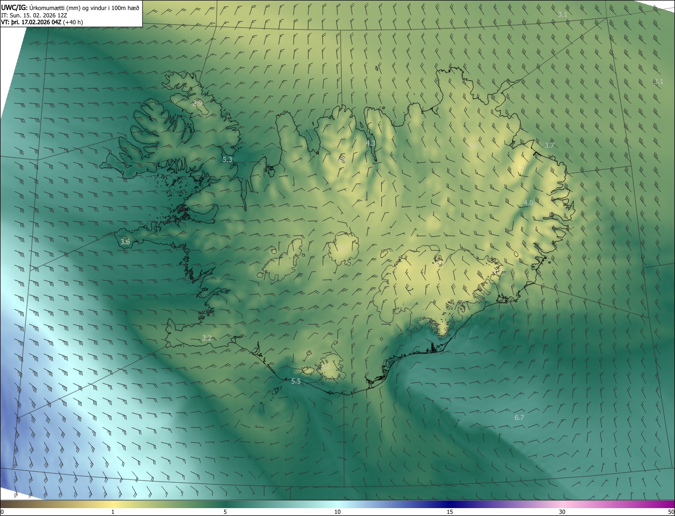Click the 4.3 value label
This screenshot has width=675, height=516.
(371, 143)
